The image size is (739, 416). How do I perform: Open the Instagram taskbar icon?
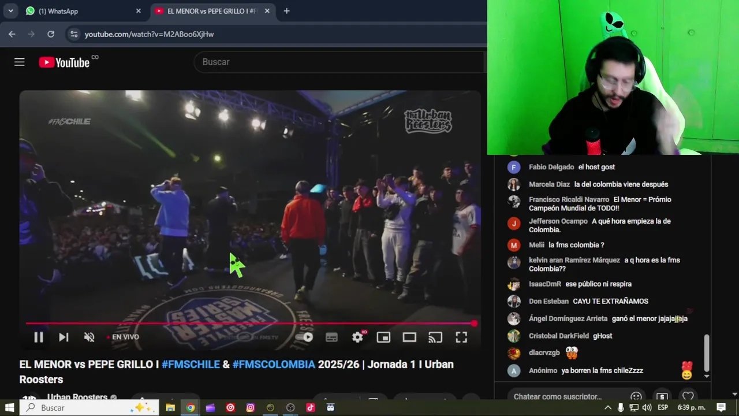(250, 407)
